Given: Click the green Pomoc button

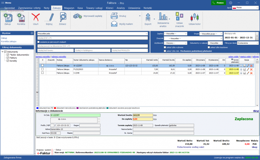Looking at the screenshot, I should click(x=218, y=3).
